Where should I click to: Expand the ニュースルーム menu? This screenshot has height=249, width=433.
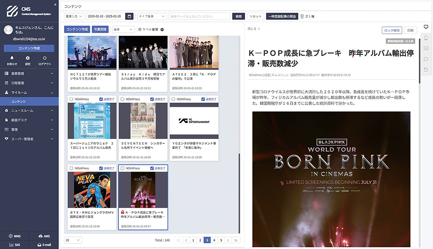click(29, 110)
